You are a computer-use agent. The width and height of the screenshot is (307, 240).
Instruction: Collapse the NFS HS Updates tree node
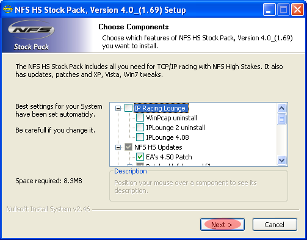tap(118, 147)
